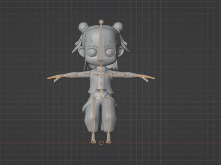Select the foot bone on the viewer's left
The width and height of the screenshot is (221, 165).
(x=93, y=139)
